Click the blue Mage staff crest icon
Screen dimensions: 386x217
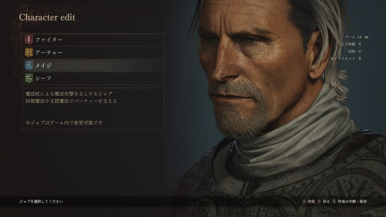click(x=29, y=65)
